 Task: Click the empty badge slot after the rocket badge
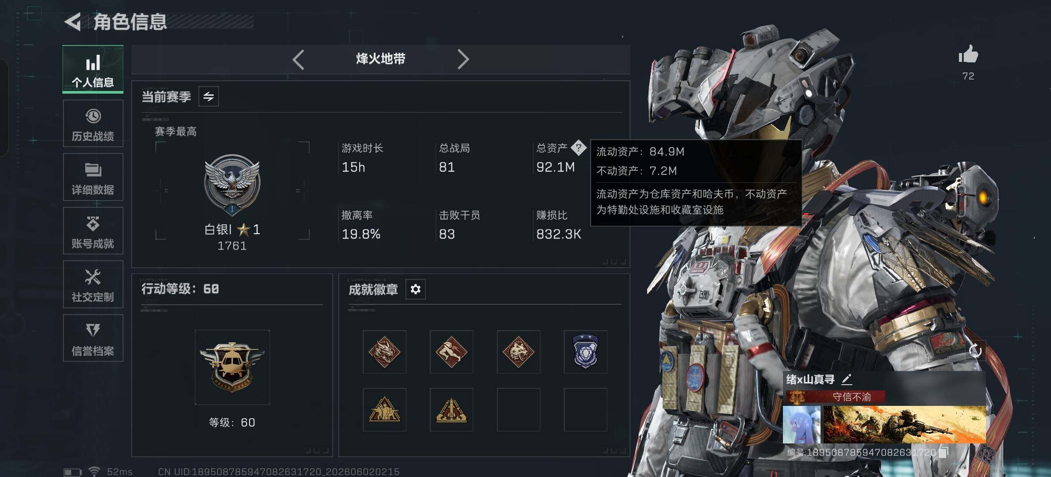[518, 409]
